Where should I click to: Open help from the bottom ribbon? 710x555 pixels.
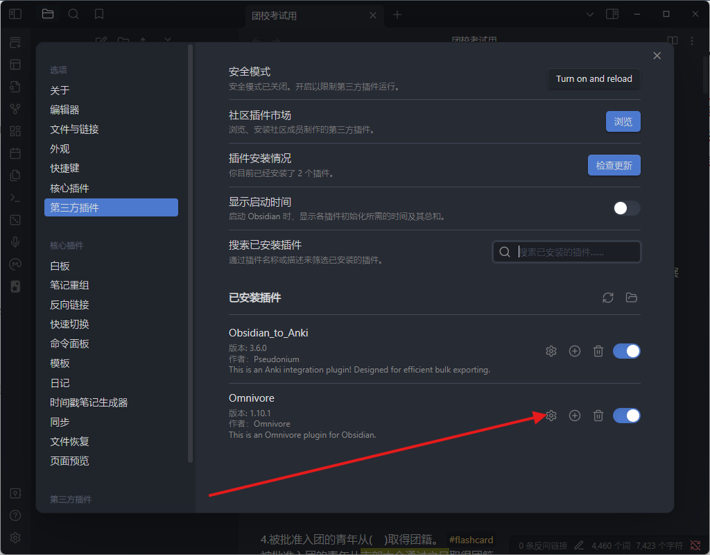pos(15,515)
